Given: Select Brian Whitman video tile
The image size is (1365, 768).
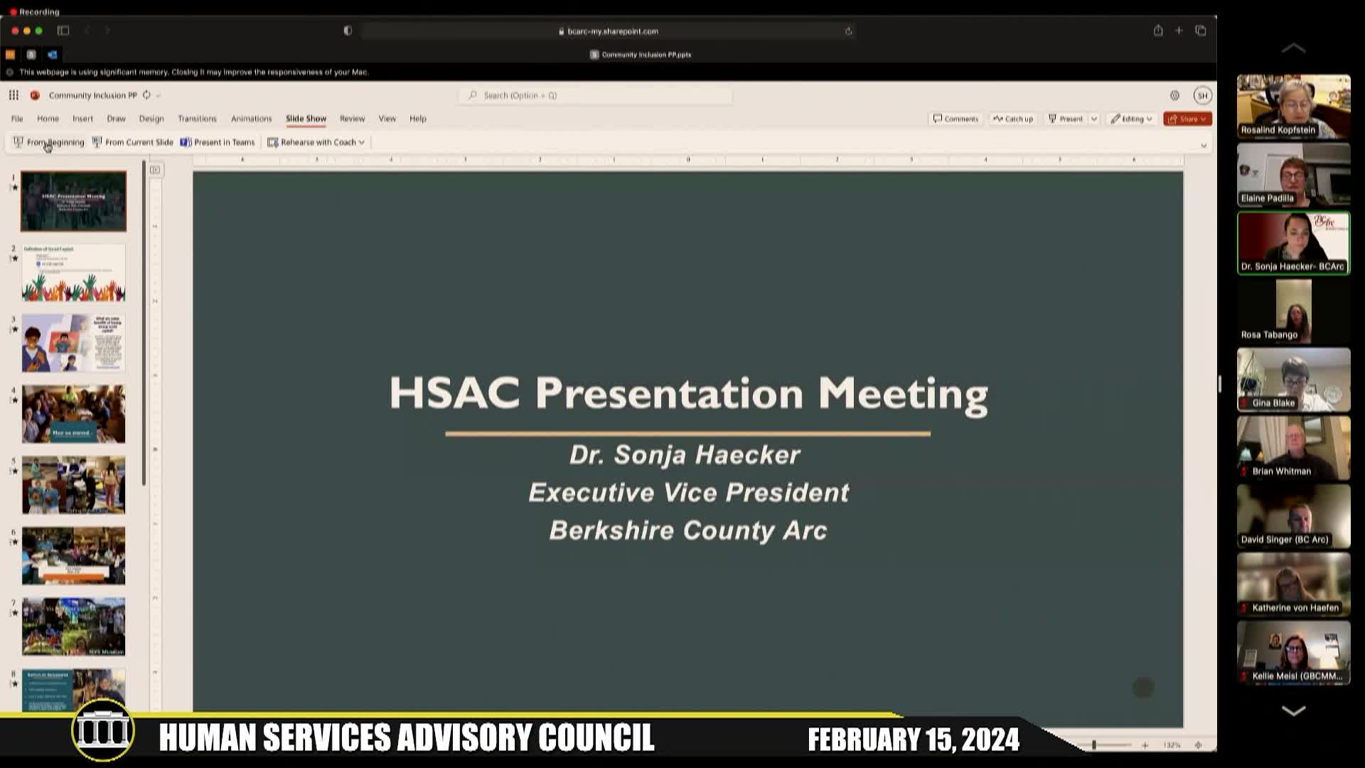Looking at the screenshot, I should point(1293,447).
